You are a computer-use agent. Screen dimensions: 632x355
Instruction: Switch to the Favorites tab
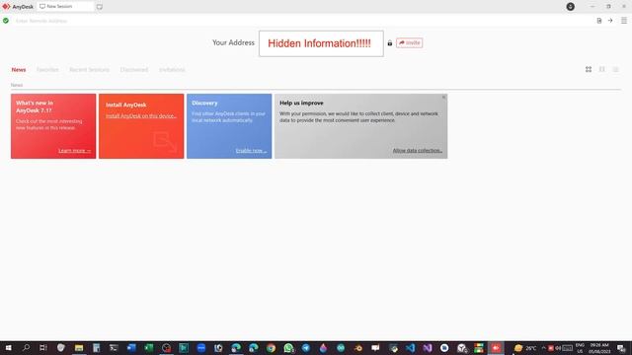[x=47, y=70]
